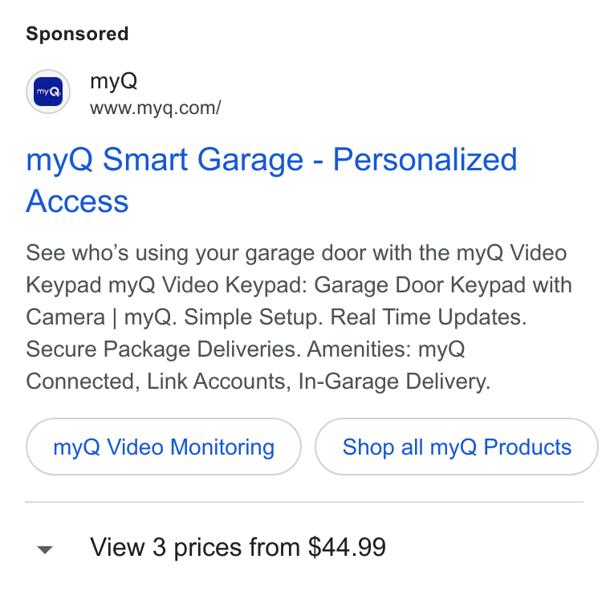Click the Garage Door Keypad with text

click(x=443, y=285)
